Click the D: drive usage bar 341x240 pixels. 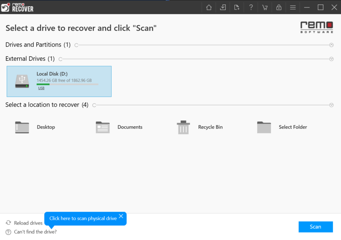pos(68,84)
